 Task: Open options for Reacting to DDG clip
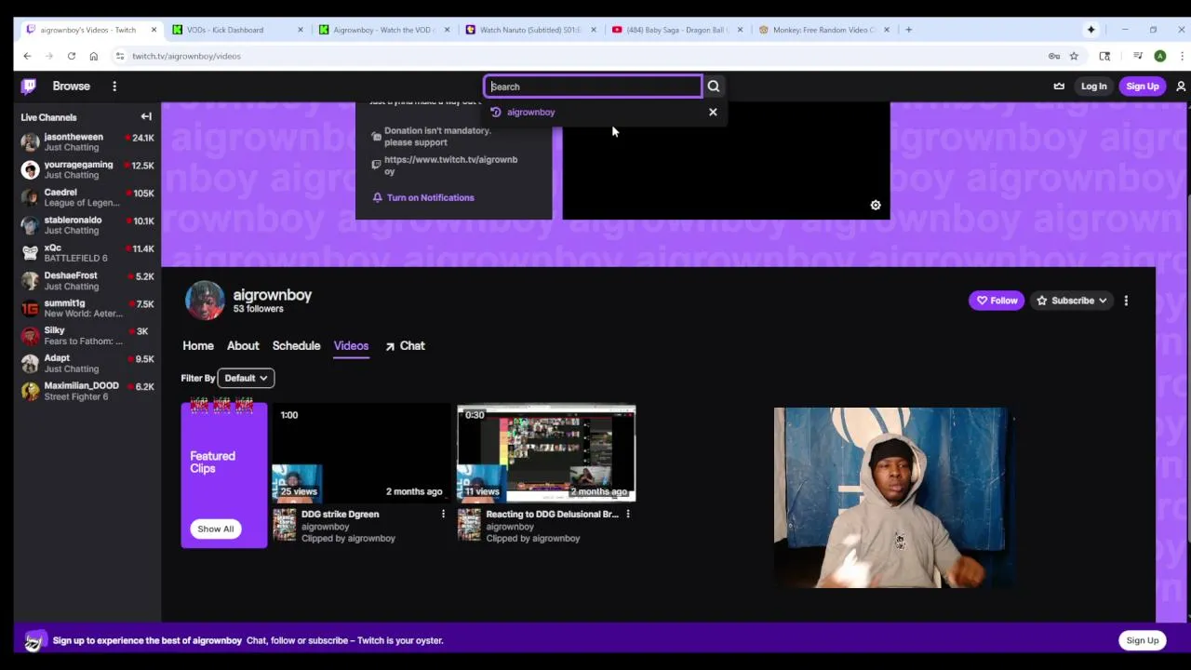point(628,514)
